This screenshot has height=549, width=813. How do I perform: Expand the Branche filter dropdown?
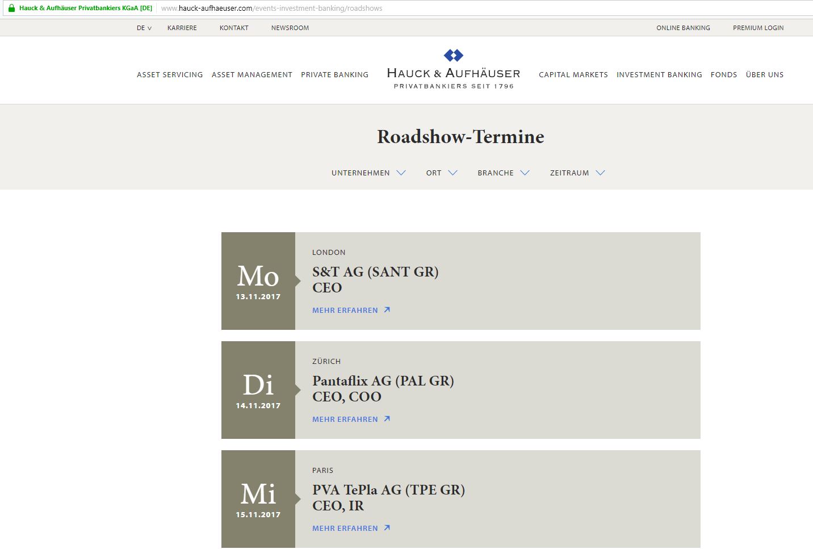point(504,173)
